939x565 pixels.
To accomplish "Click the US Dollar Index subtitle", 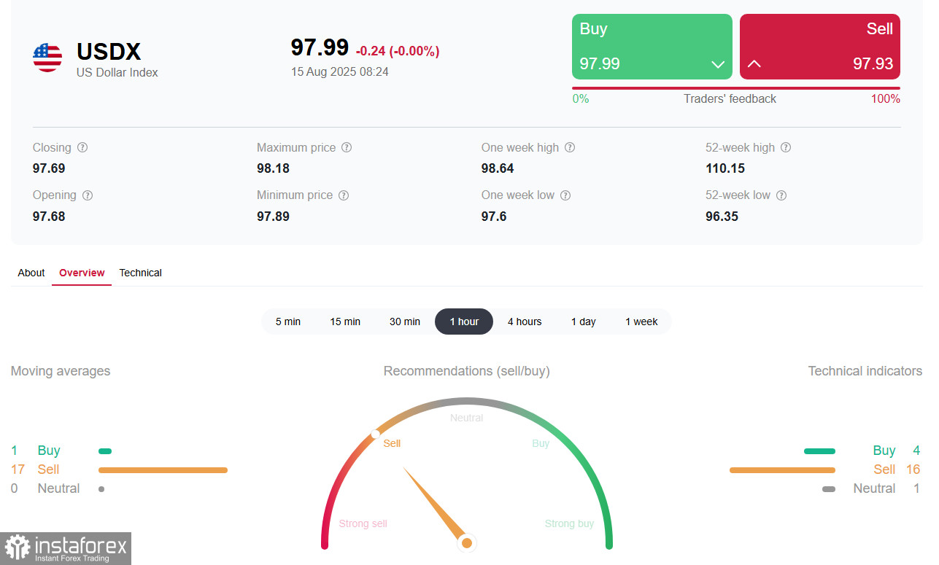I will [117, 72].
